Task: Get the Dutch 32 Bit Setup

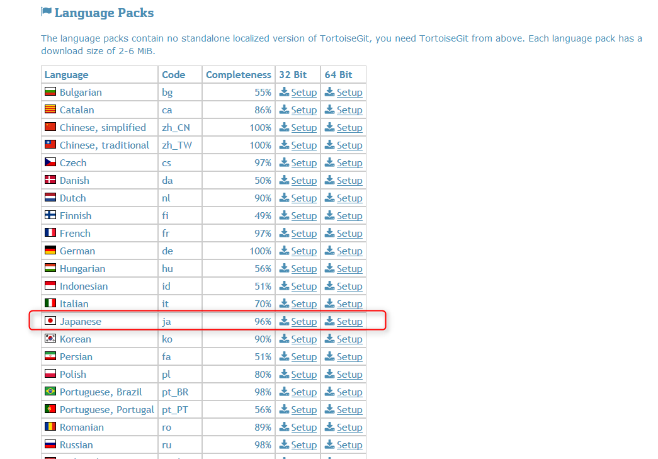Action: pos(303,198)
